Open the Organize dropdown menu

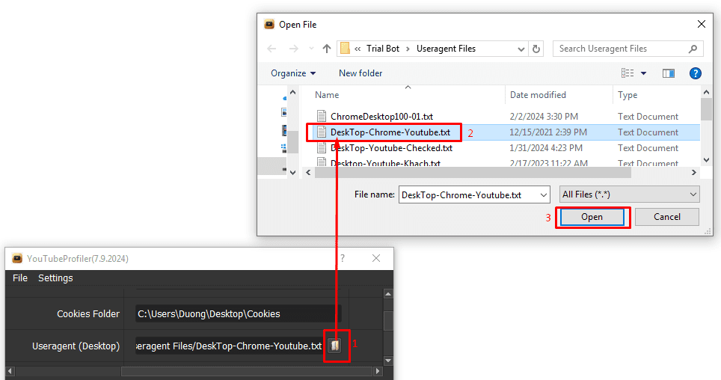[x=293, y=73]
